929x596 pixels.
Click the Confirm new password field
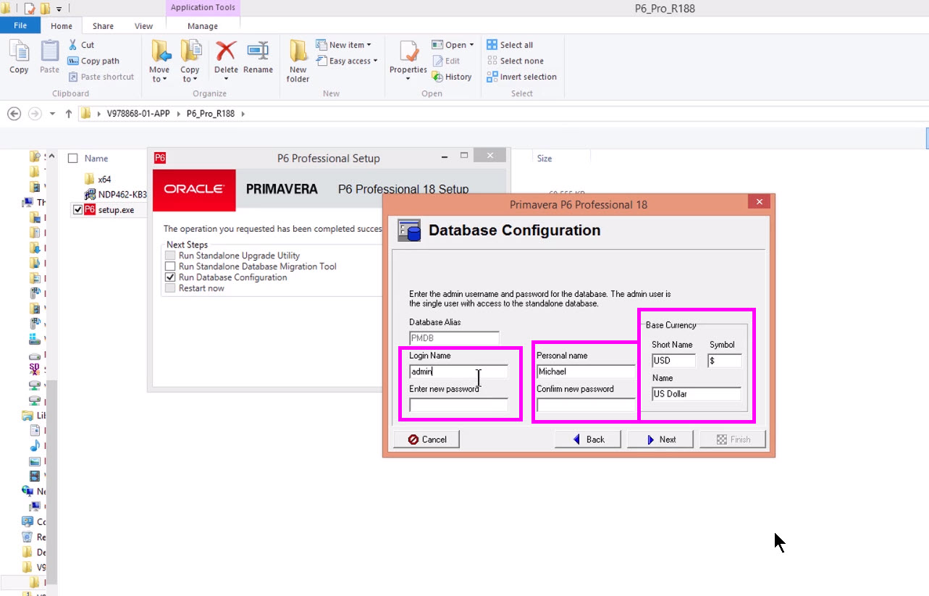coord(586,406)
